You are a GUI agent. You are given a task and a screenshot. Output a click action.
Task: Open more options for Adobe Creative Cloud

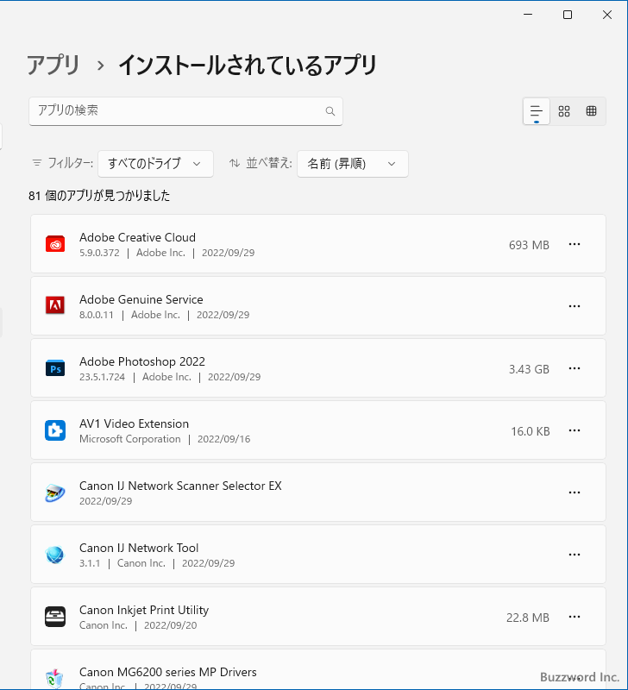[575, 244]
